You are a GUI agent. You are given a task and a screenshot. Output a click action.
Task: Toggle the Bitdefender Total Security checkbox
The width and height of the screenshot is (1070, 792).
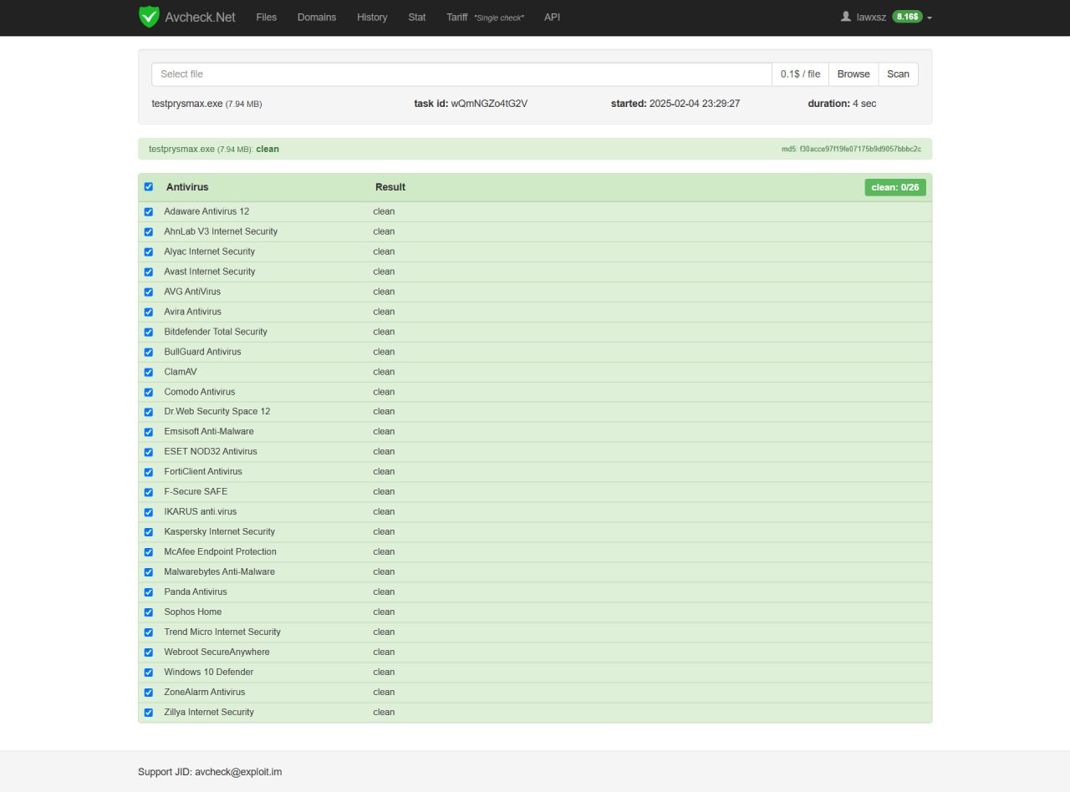tap(149, 333)
